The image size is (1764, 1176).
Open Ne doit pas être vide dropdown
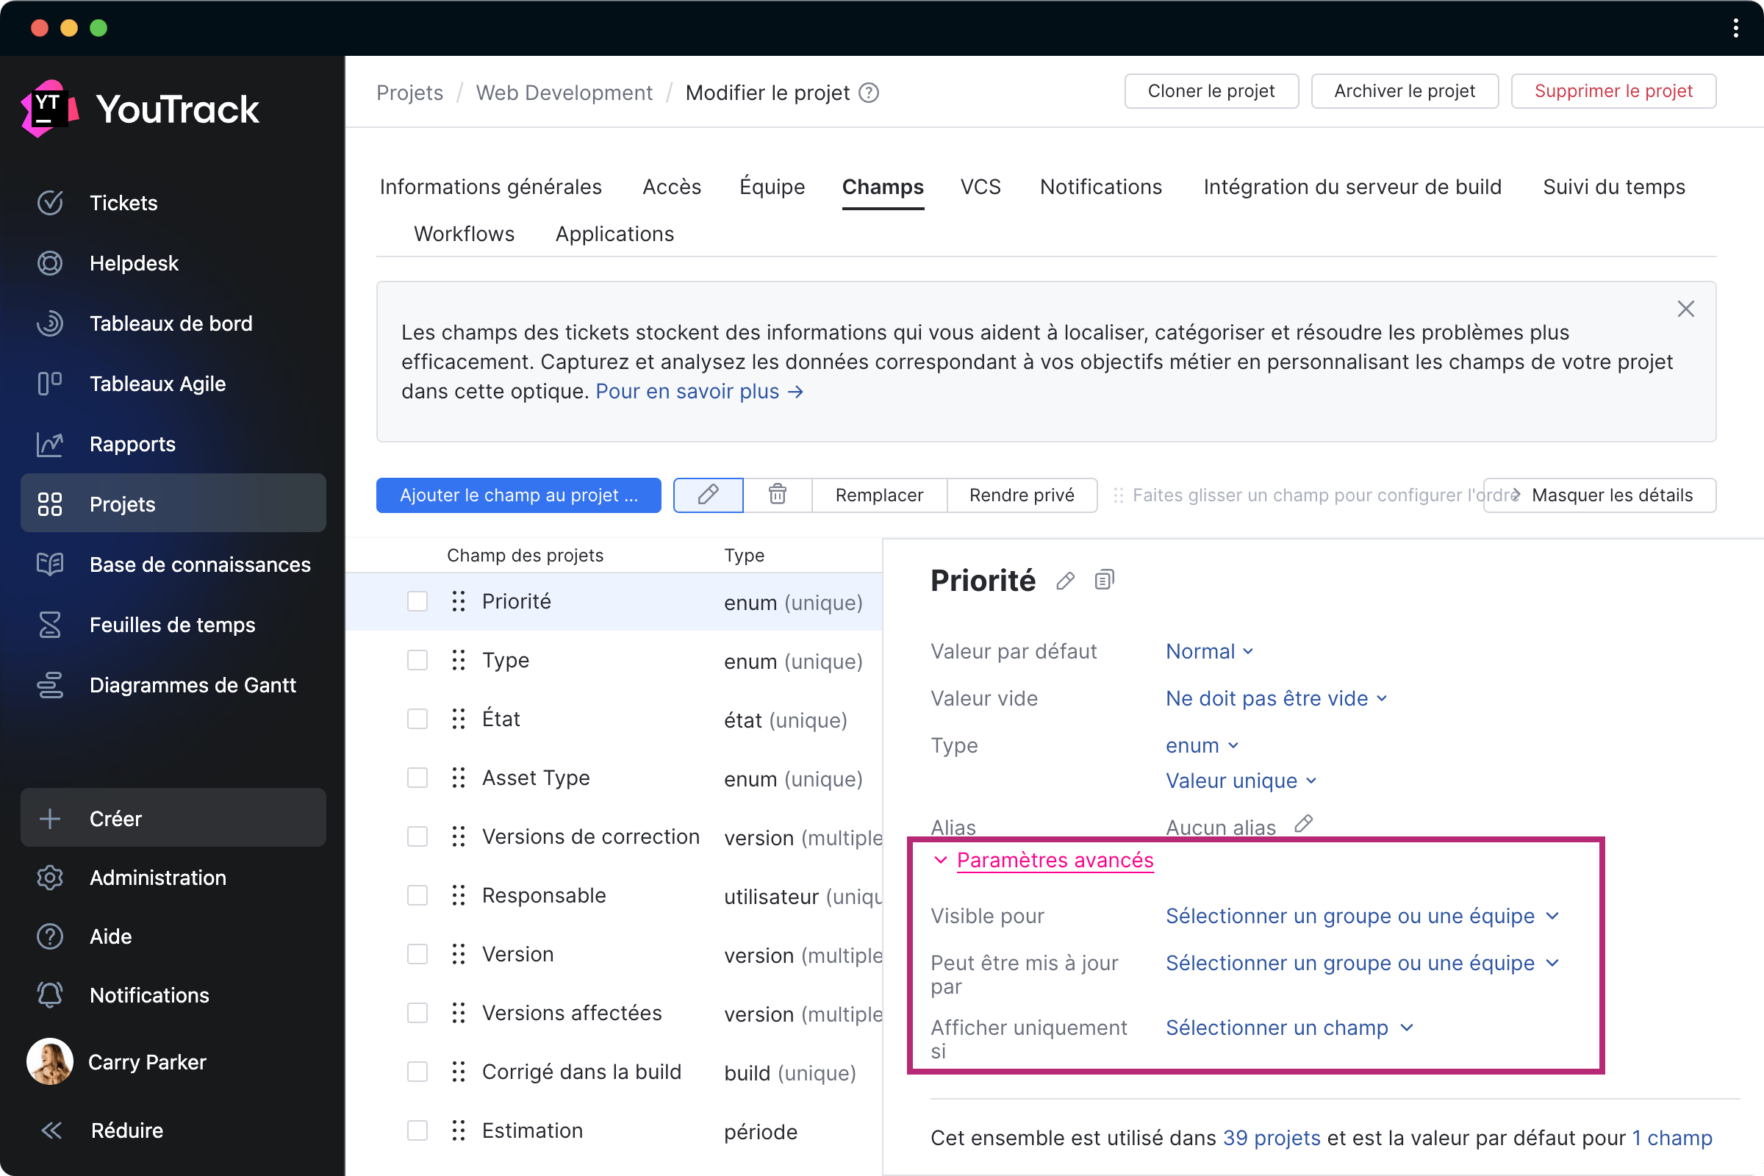click(x=1275, y=698)
